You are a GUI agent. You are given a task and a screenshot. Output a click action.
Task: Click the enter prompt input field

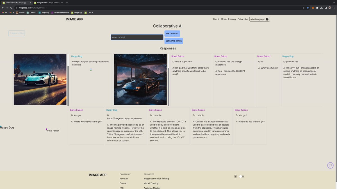coord(137,37)
